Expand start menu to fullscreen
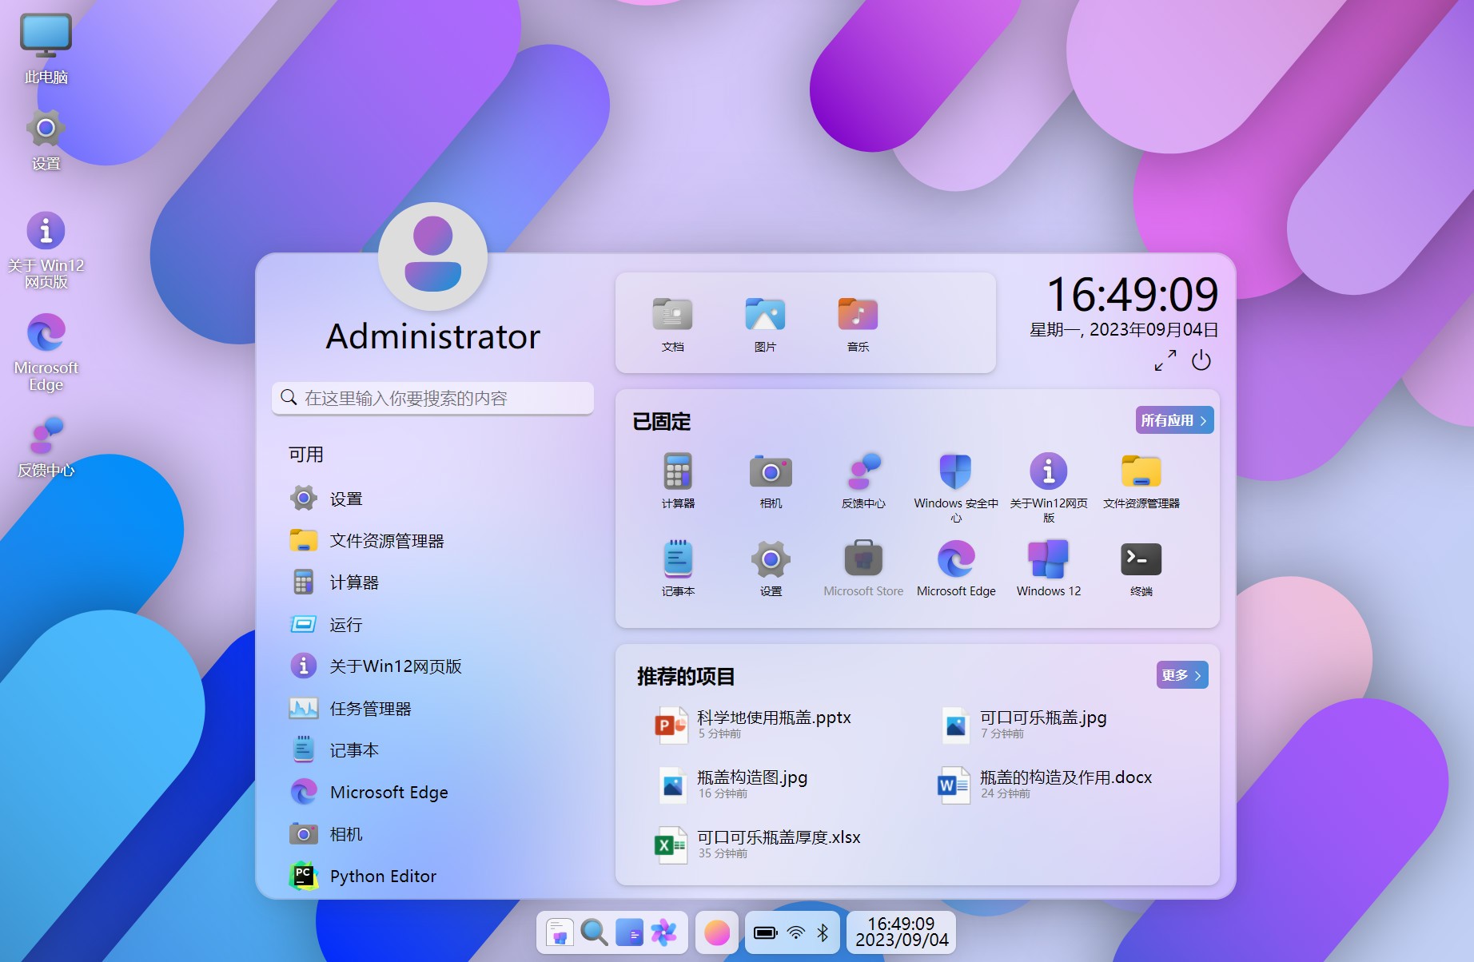 tap(1165, 360)
